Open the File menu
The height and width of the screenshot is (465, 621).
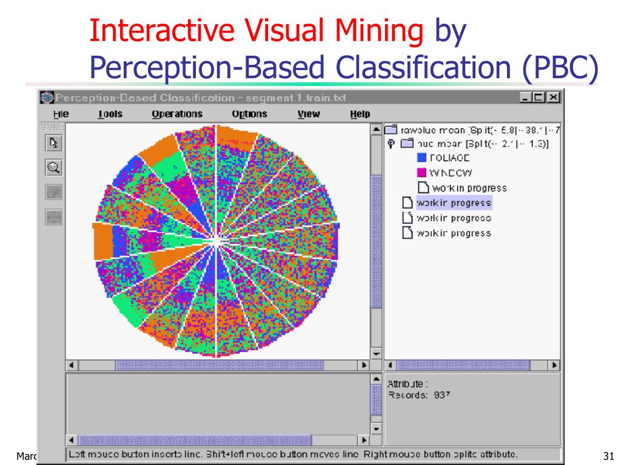pyautogui.click(x=61, y=114)
